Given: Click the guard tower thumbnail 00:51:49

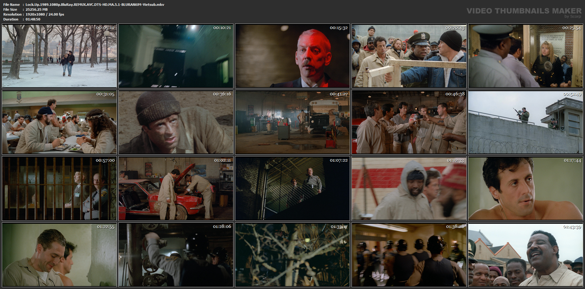Looking at the screenshot, I should coord(525,122).
